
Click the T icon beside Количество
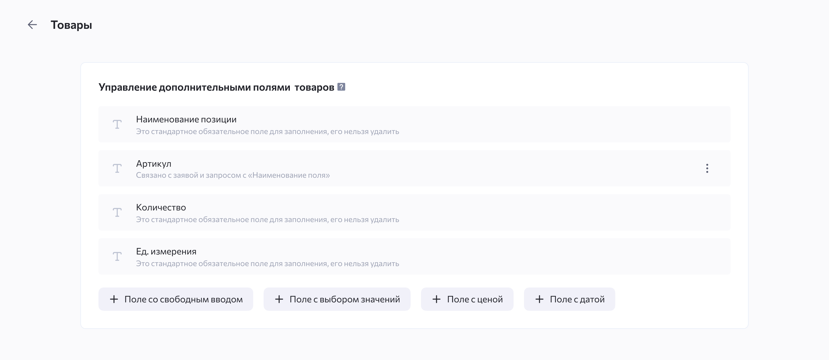click(117, 212)
